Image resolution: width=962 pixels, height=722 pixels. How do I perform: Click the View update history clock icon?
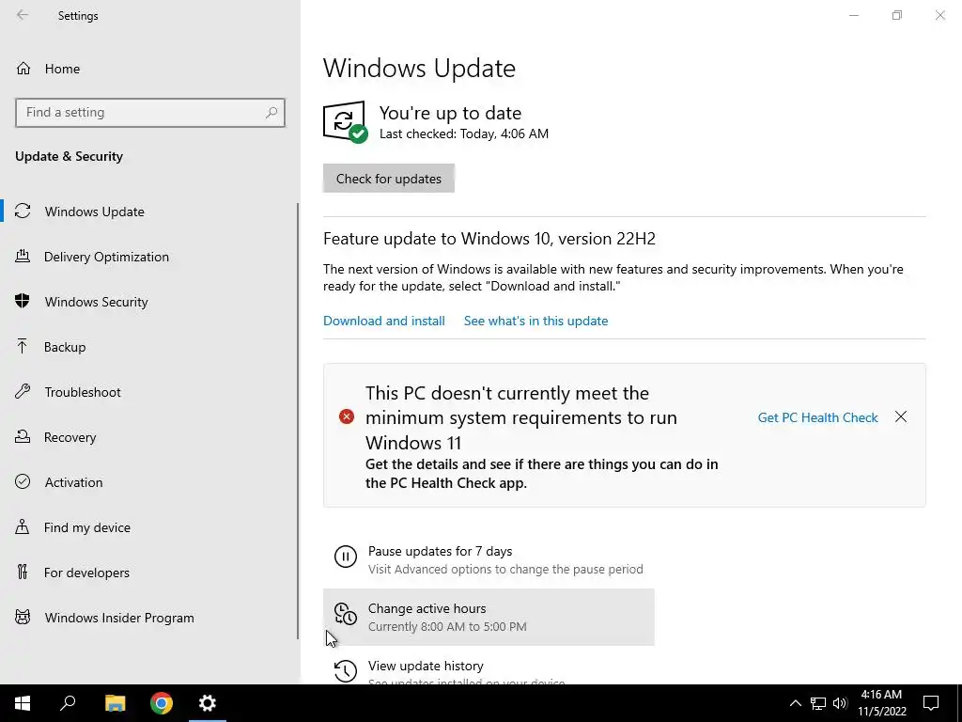[346, 670]
